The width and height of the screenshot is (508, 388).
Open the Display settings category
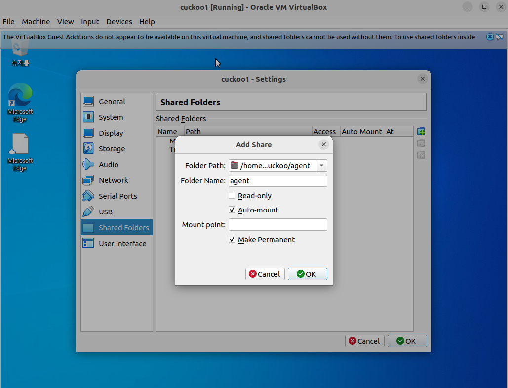[117, 133]
